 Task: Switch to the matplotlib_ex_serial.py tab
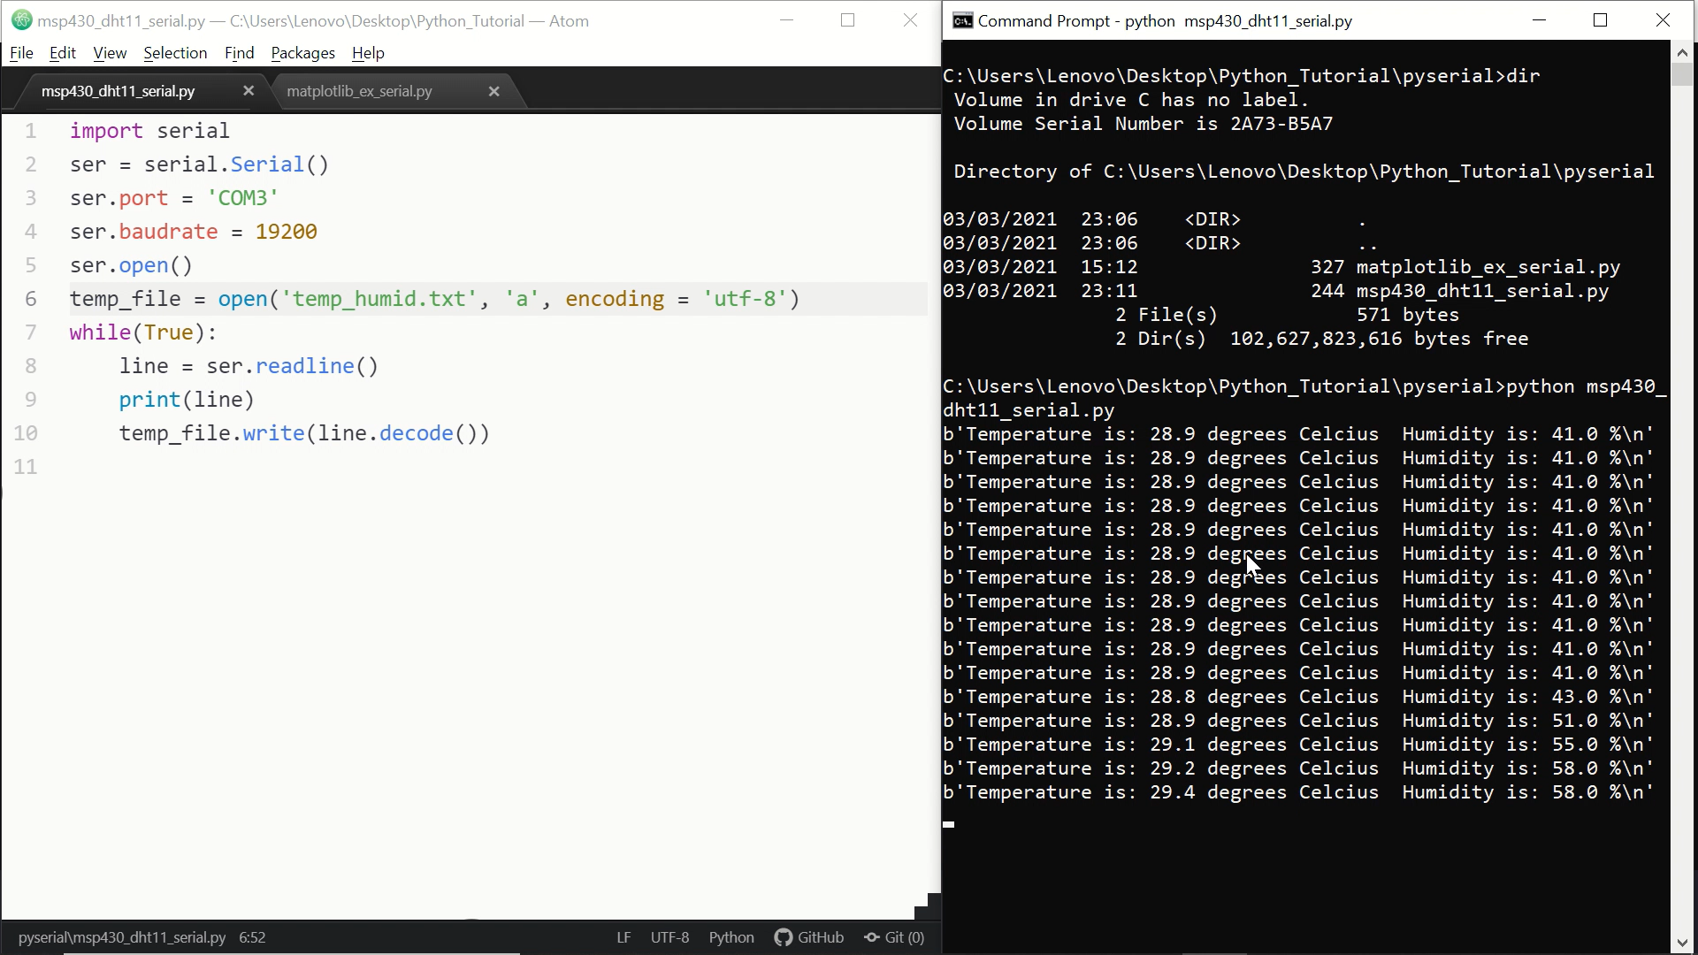(x=359, y=90)
